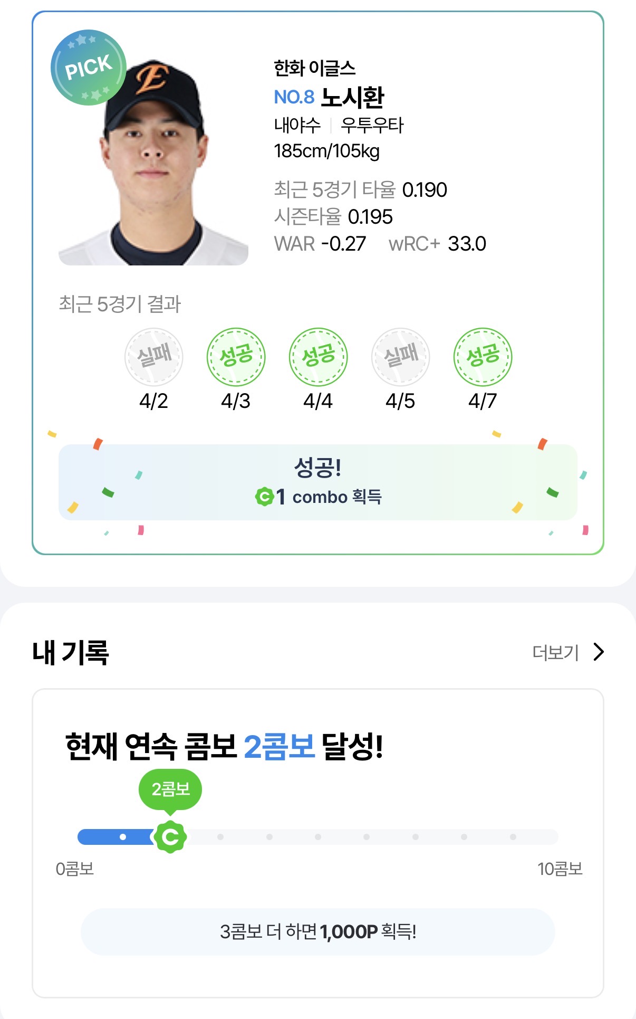Click the 한화 이글스 team name
Image resolution: width=636 pixels, height=1019 pixels.
pos(314,68)
